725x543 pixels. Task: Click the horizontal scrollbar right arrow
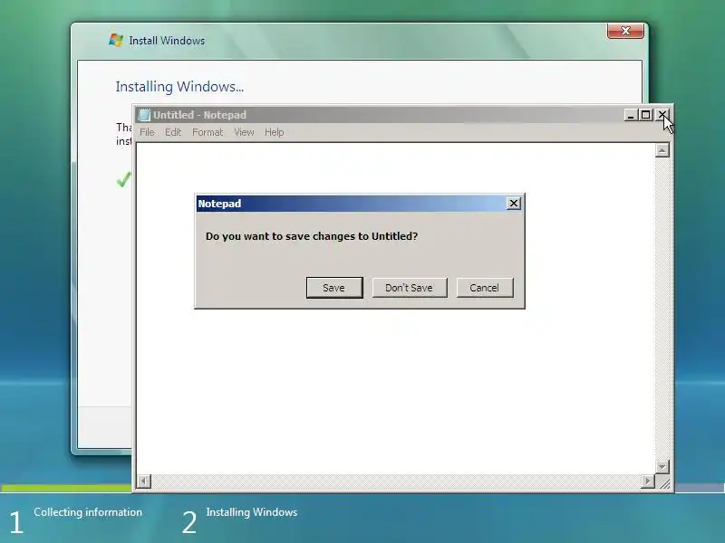pyautogui.click(x=648, y=481)
